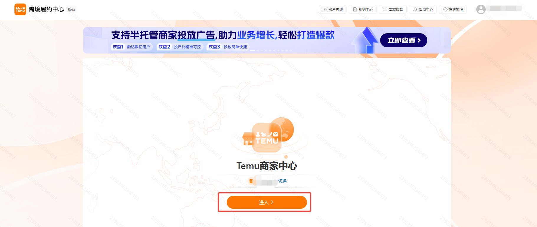This screenshot has height=227, width=537.
Task: Click 切换 to switch store
Action: 282,181
